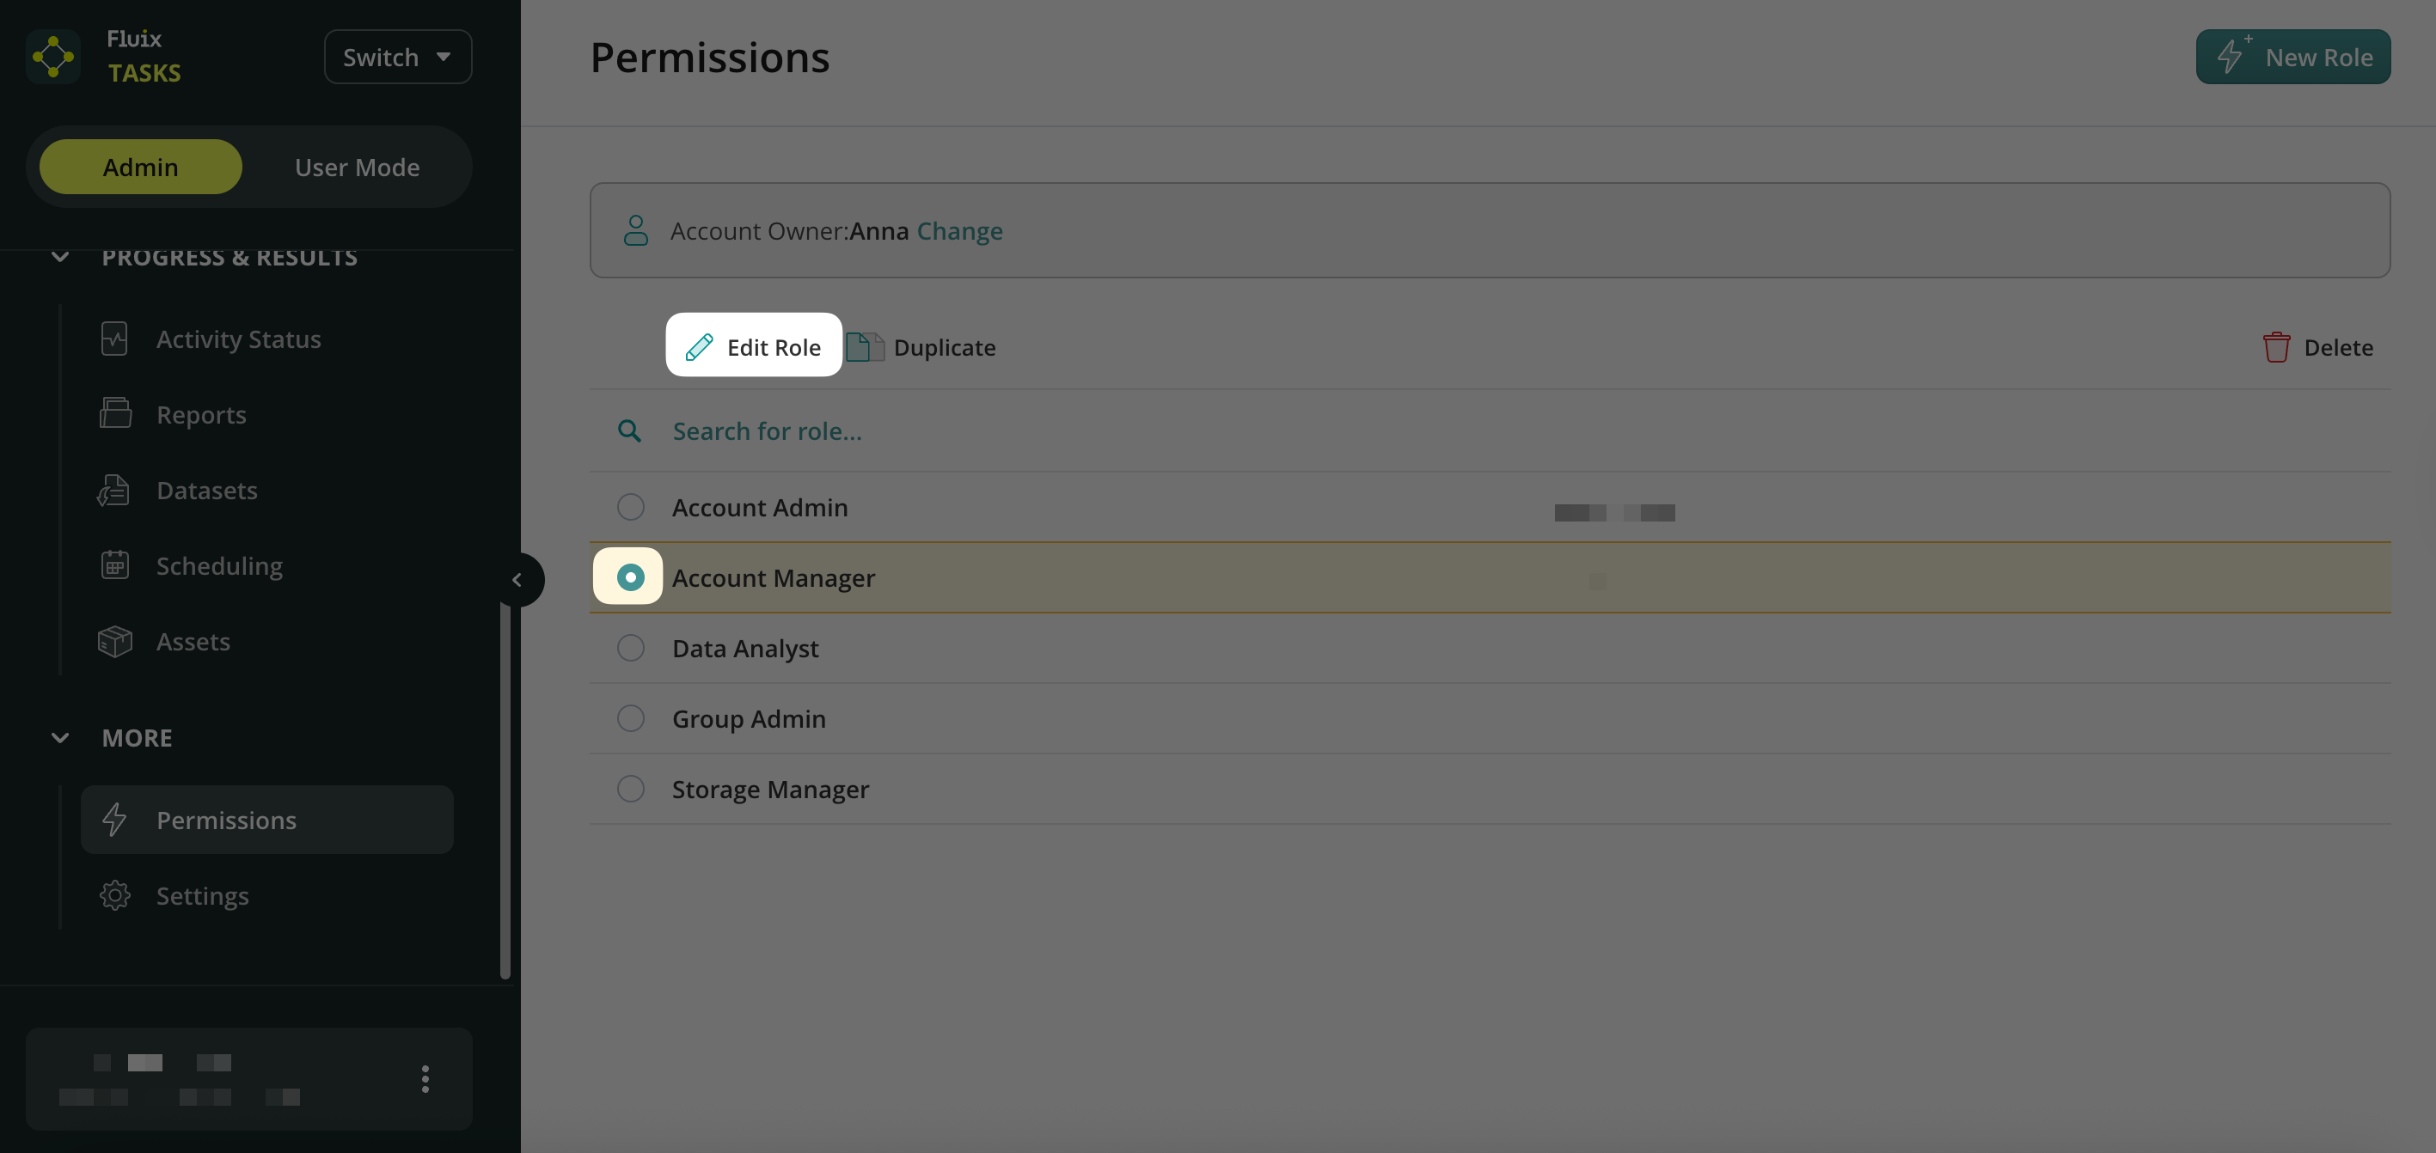Open Reports from the sidebar icon
Image resolution: width=2436 pixels, height=1153 pixels.
[x=114, y=414]
